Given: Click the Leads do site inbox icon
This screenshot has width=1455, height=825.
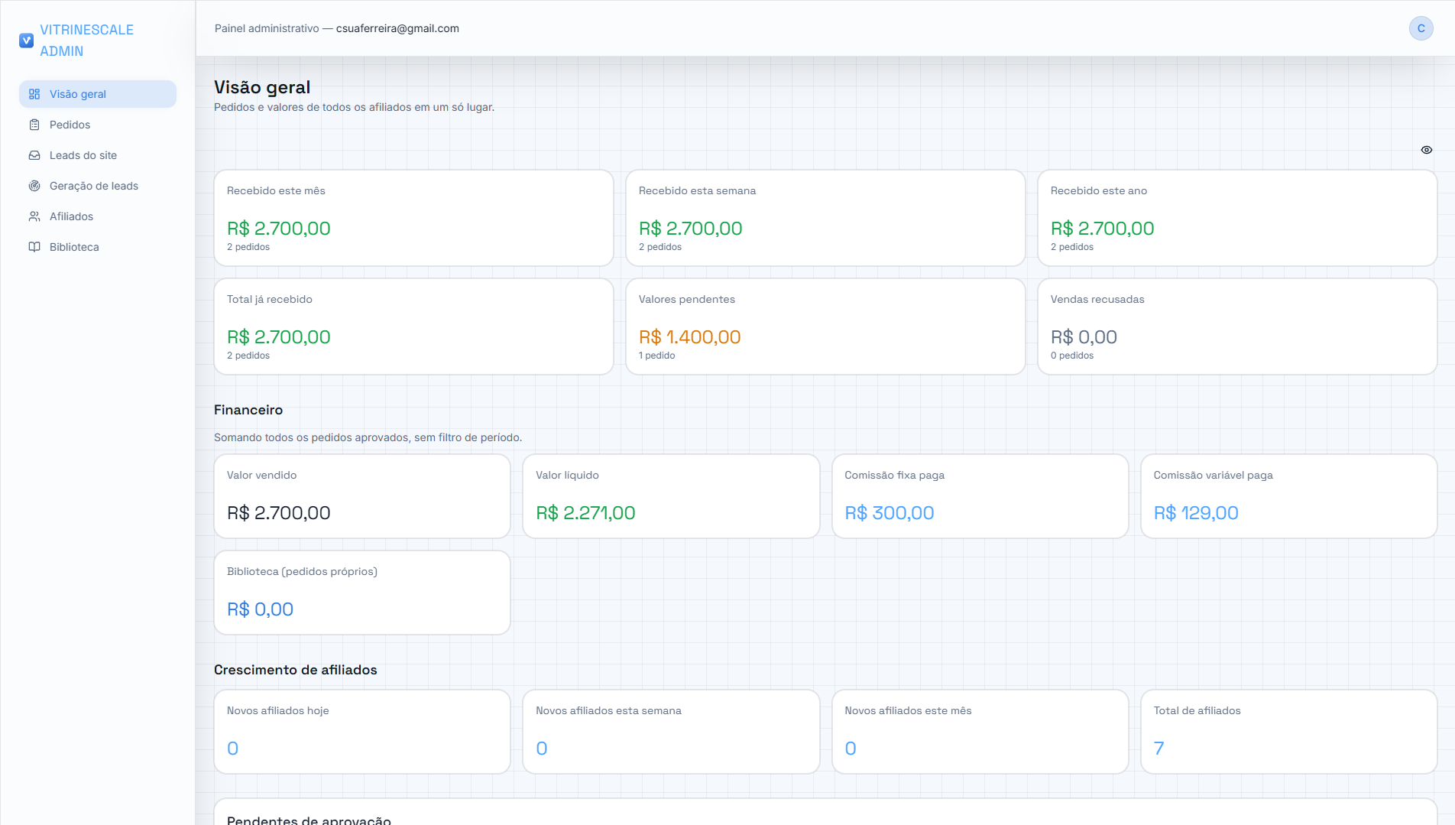Looking at the screenshot, I should coord(34,155).
